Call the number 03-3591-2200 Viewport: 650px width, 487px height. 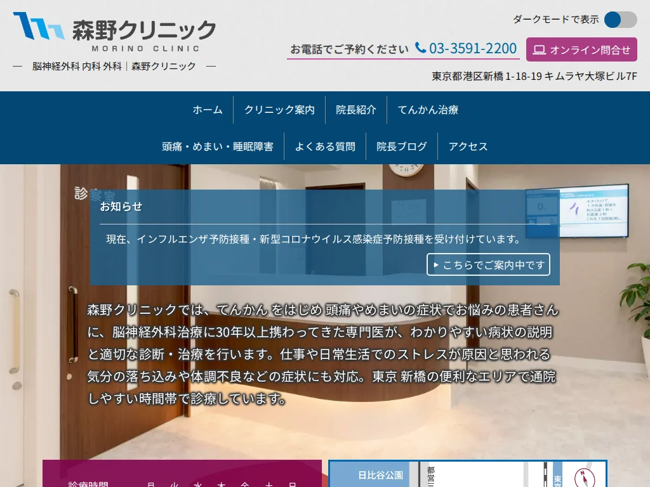coord(472,48)
